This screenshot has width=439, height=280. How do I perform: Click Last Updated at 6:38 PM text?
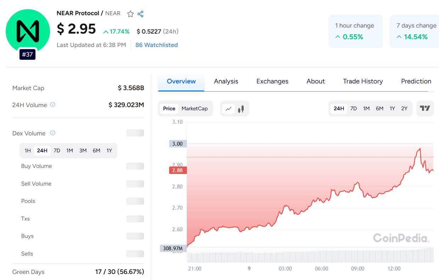click(91, 45)
